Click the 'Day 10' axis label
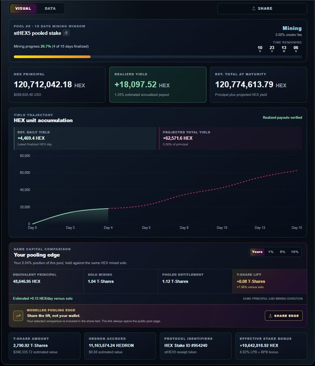 point(221,228)
